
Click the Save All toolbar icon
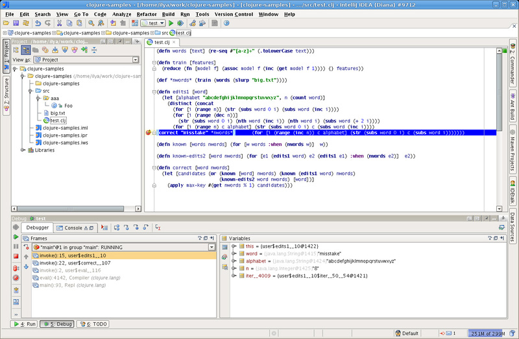tap(16, 23)
